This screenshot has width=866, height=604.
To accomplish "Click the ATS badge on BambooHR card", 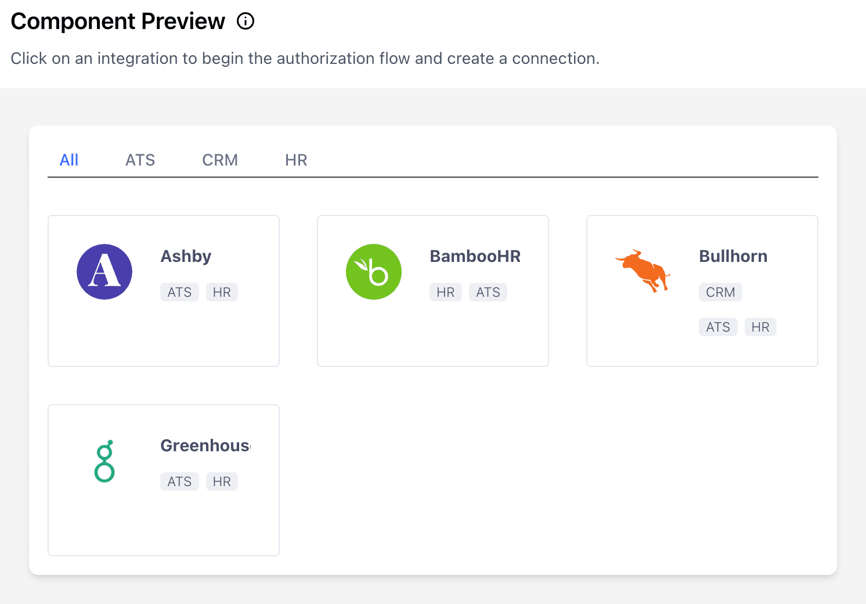I will coord(488,292).
